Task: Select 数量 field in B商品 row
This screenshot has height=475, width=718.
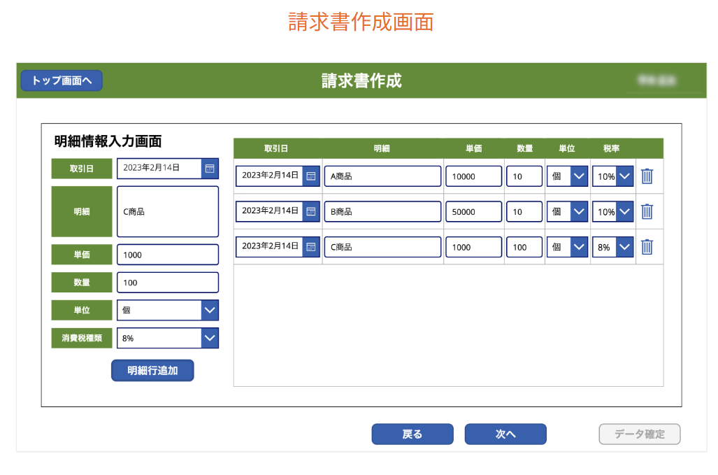Action: 524,211
